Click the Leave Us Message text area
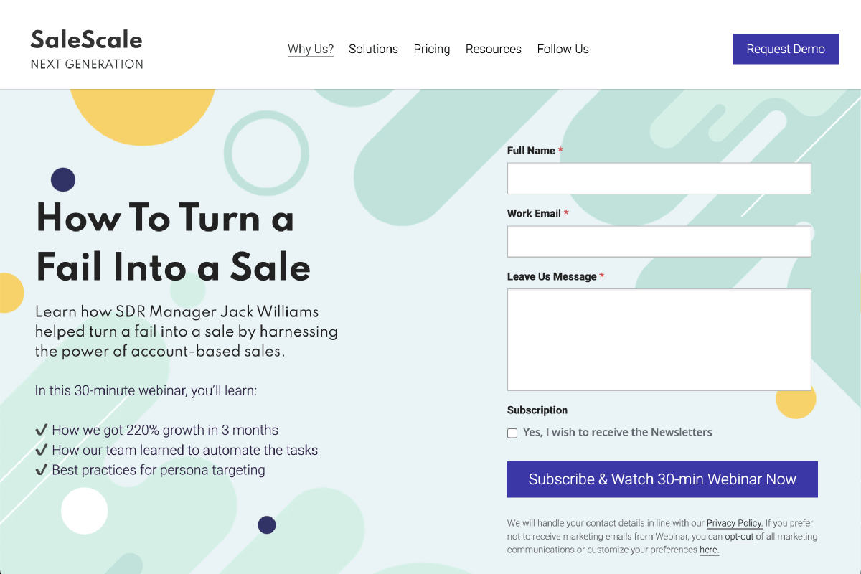This screenshot has width=861, height=574. (x=659, y=339)
